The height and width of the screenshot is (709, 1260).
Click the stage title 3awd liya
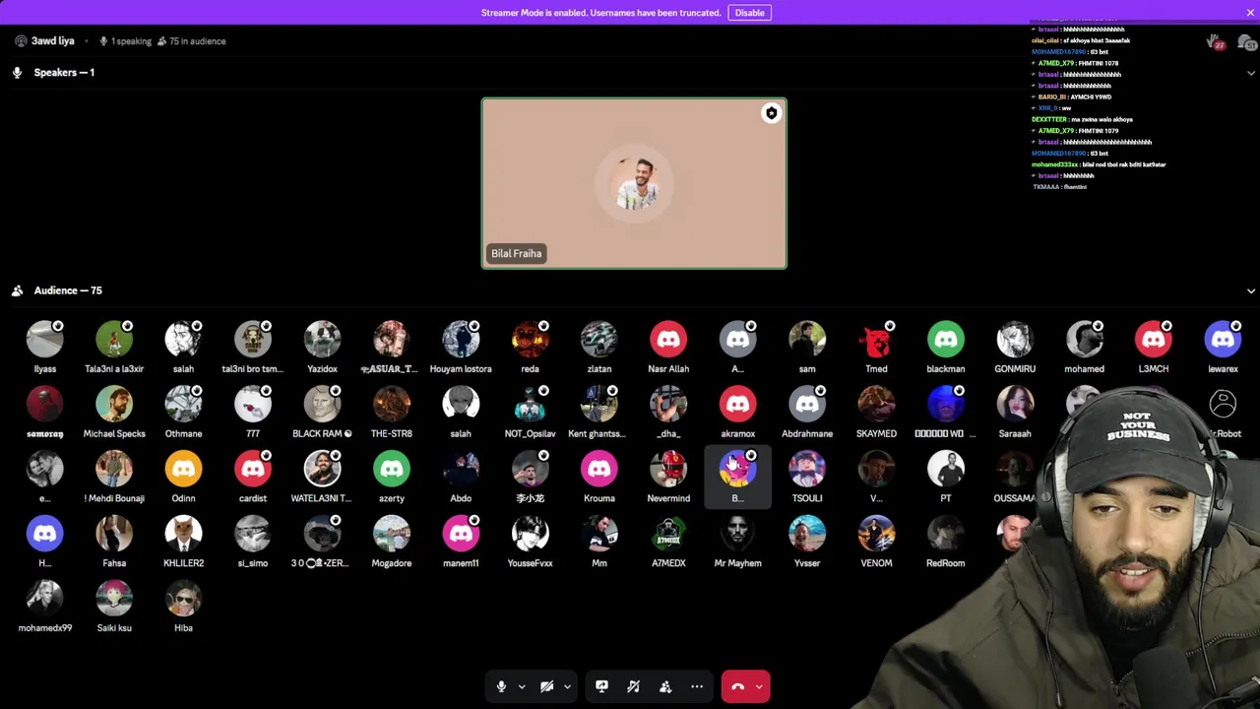[53, 41]
